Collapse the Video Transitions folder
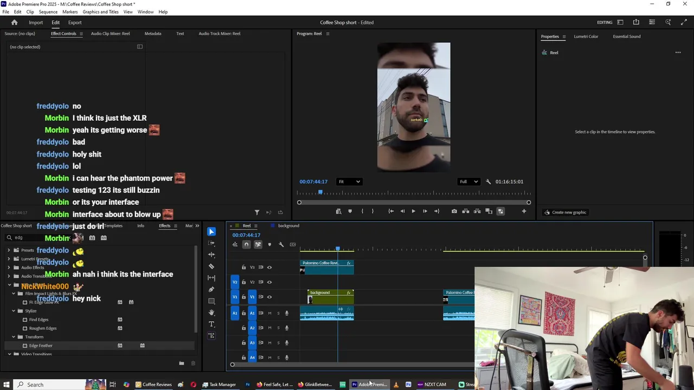The height and width of the screenshot is (390, 694). coord(9,354)
